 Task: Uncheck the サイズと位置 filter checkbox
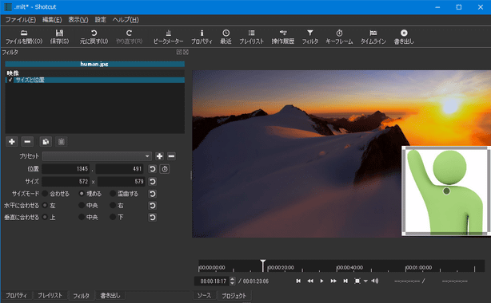pyautogui.click(x=10, y=80)
